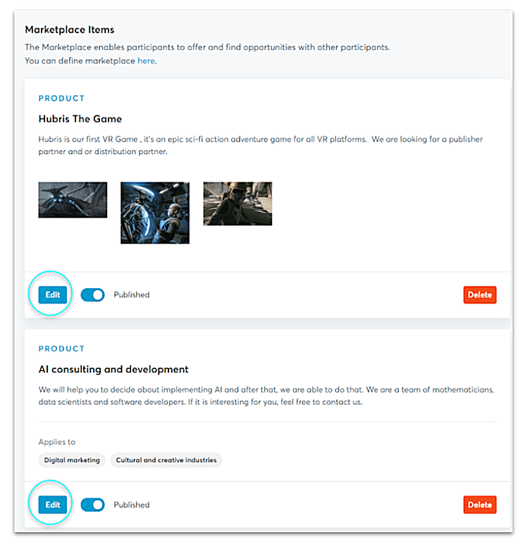
Task: Delete the Hubris The Game product
Action: pos(480,295)
